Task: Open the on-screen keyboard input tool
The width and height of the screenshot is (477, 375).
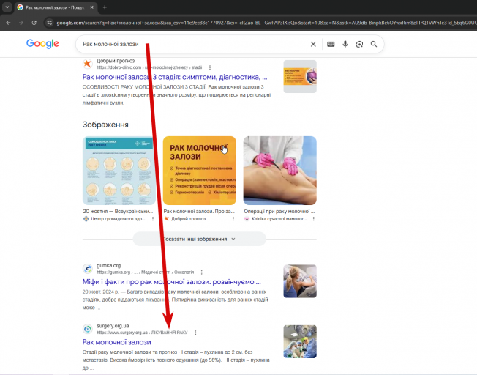Action: pyautogui.click(x=331, y=44)
